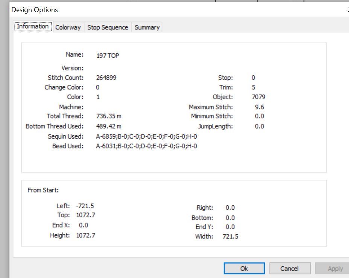Viewport: 349px width, 278px height.
Task: Select the End Y value 0.0
Action: (x=230, y=227)
